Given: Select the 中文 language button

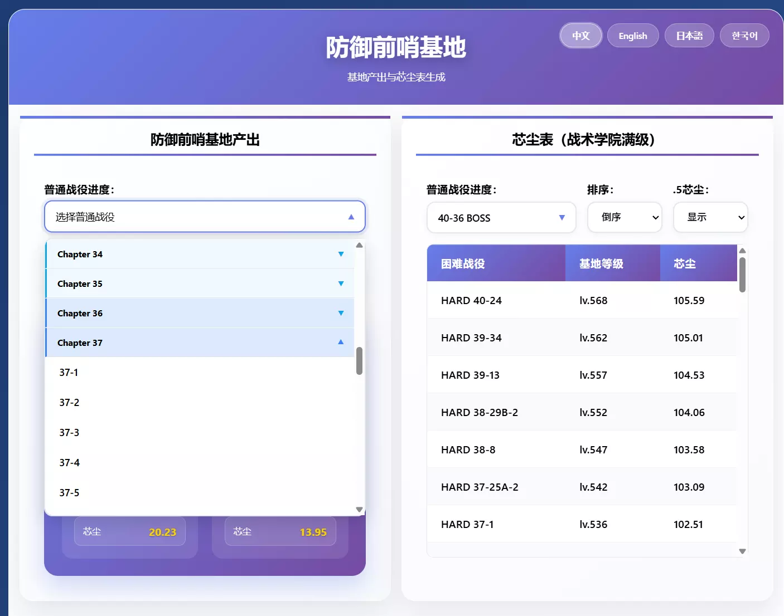Looking at the screenshot, I should 580,35.
